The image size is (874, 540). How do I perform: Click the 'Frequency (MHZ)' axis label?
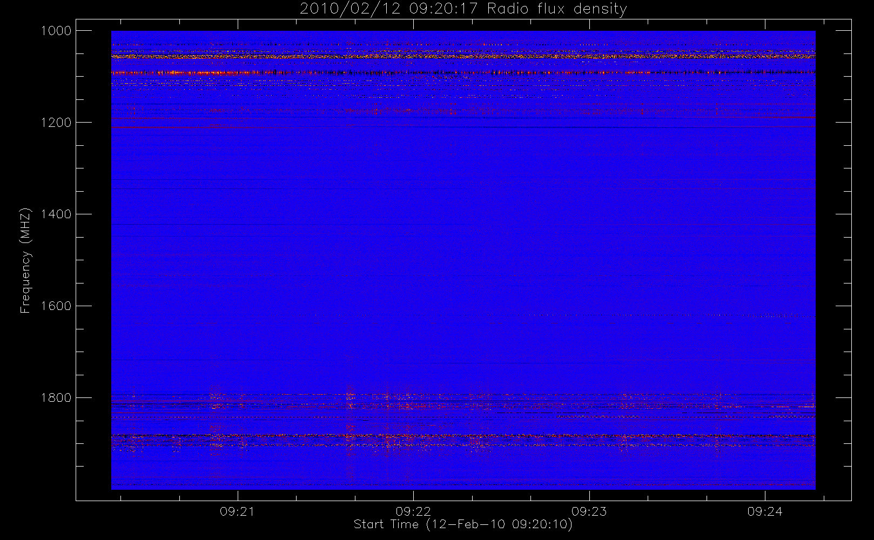[25, 260]
